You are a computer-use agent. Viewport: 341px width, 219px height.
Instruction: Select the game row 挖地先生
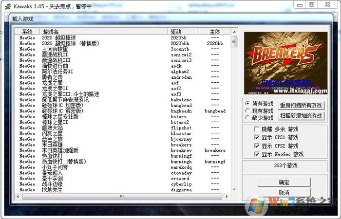tap(122, 190)
